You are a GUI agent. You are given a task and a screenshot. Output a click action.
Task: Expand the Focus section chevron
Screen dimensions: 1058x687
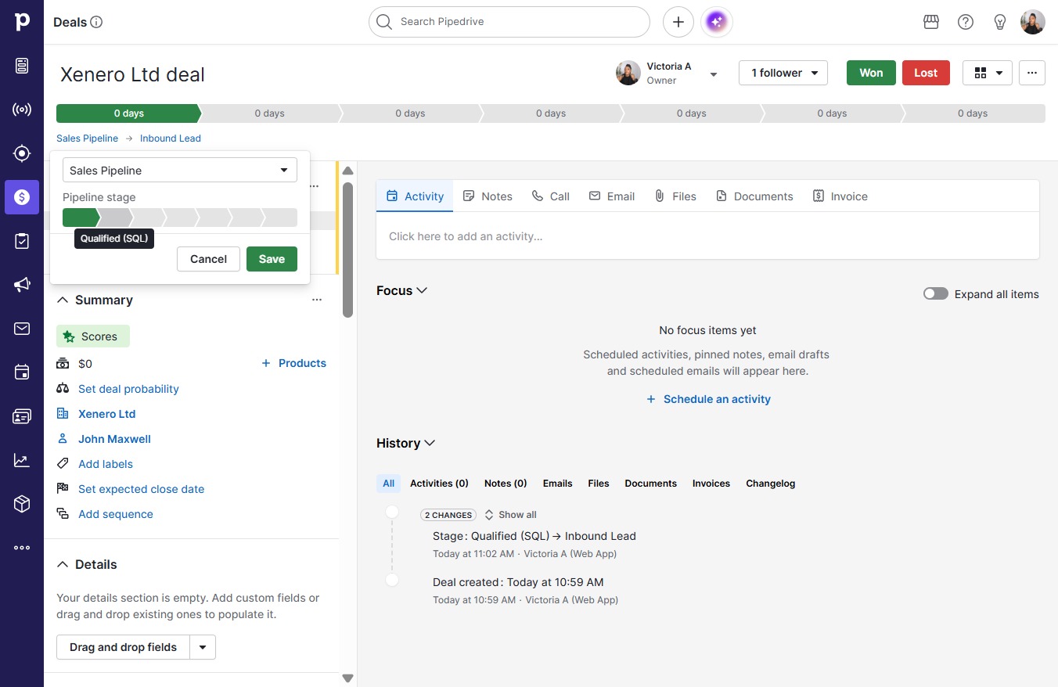click(x=422, y=290)
